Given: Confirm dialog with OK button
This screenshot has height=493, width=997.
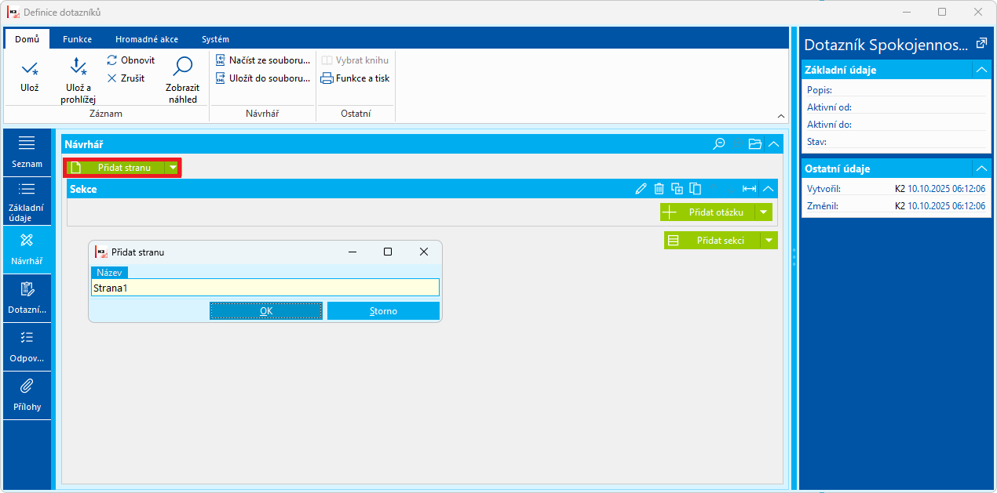Looking at the screenshot, I should 266,311.
